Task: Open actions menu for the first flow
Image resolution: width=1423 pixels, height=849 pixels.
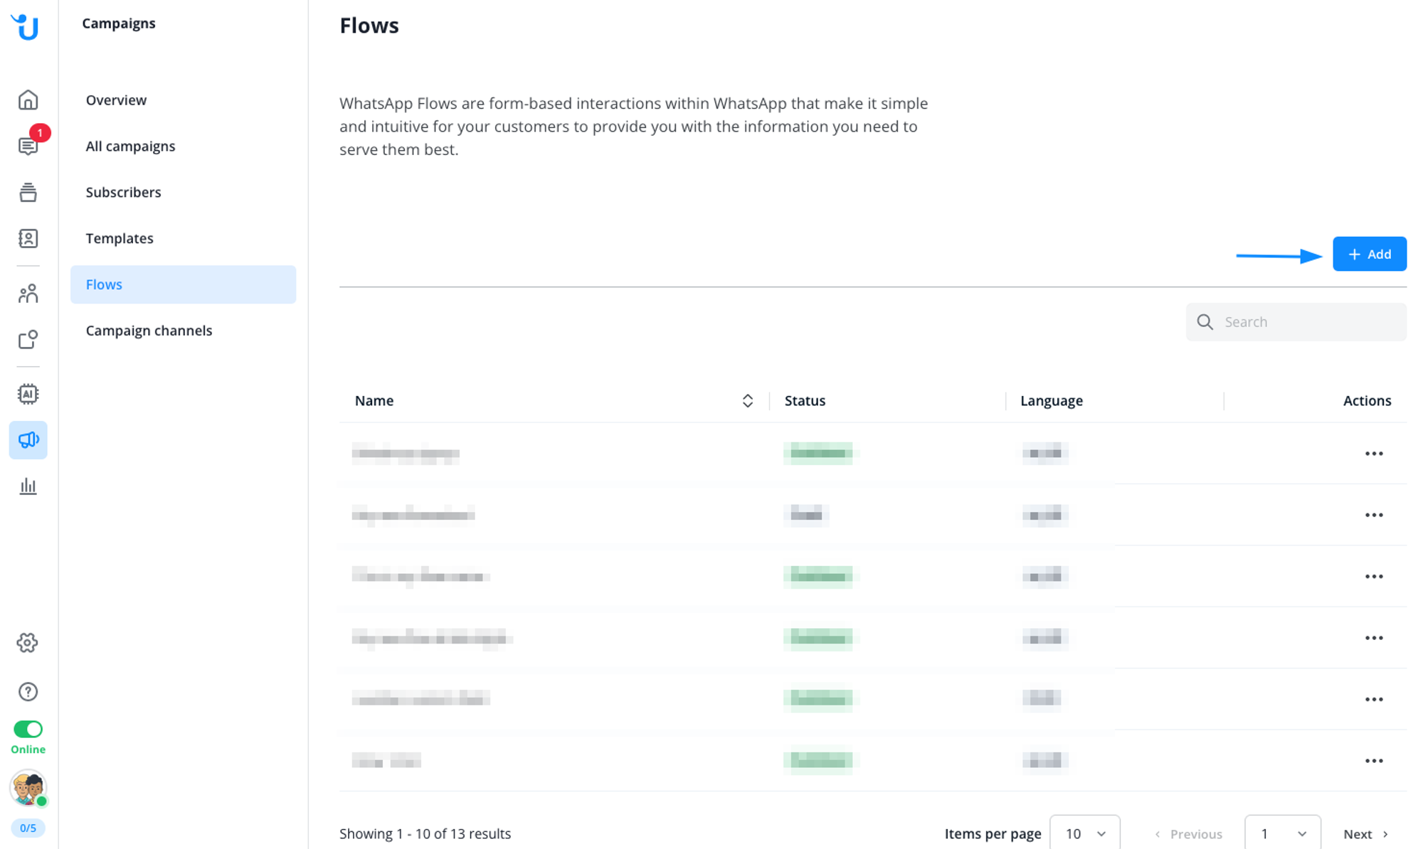Action: (1373, 454)
